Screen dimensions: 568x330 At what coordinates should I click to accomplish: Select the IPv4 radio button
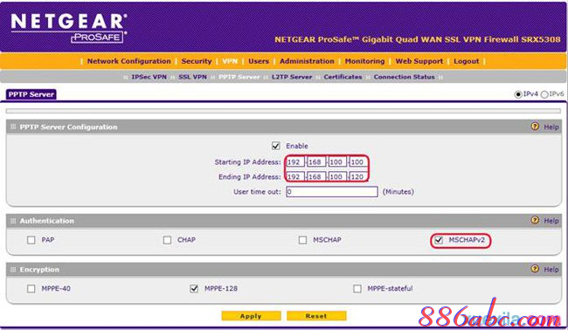tap(518, 94)
